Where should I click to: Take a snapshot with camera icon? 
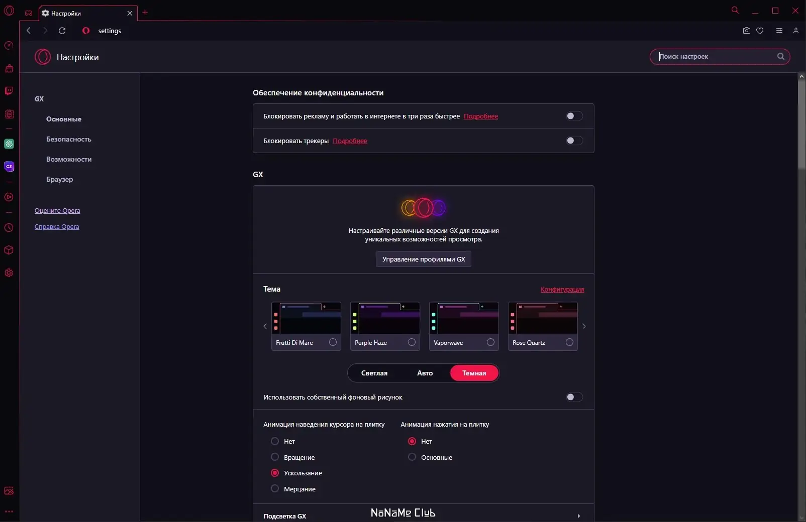[x=747, y=31]
